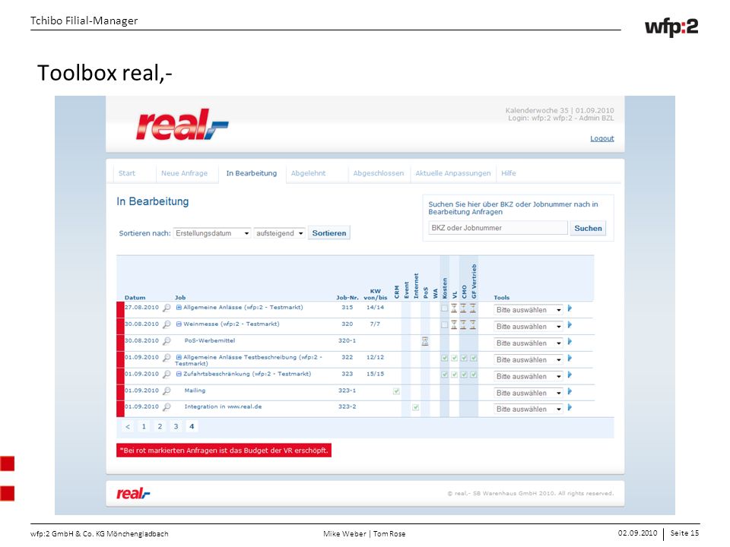Tick the Kosten checkbox for job 315
This screenshot has width=730, height=547.
point(445,308)
